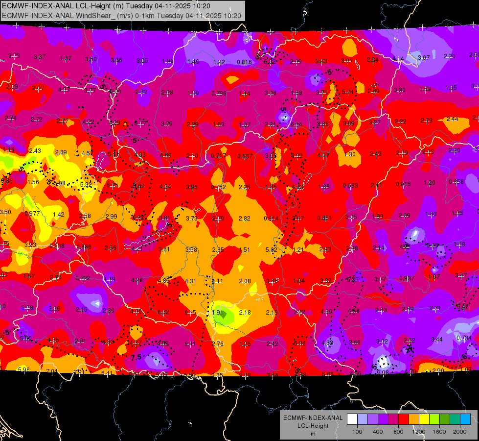The width and height of the screenshot is (479, 441).
Task: Click the 0.858 grid point value
Action: point(456,181)
